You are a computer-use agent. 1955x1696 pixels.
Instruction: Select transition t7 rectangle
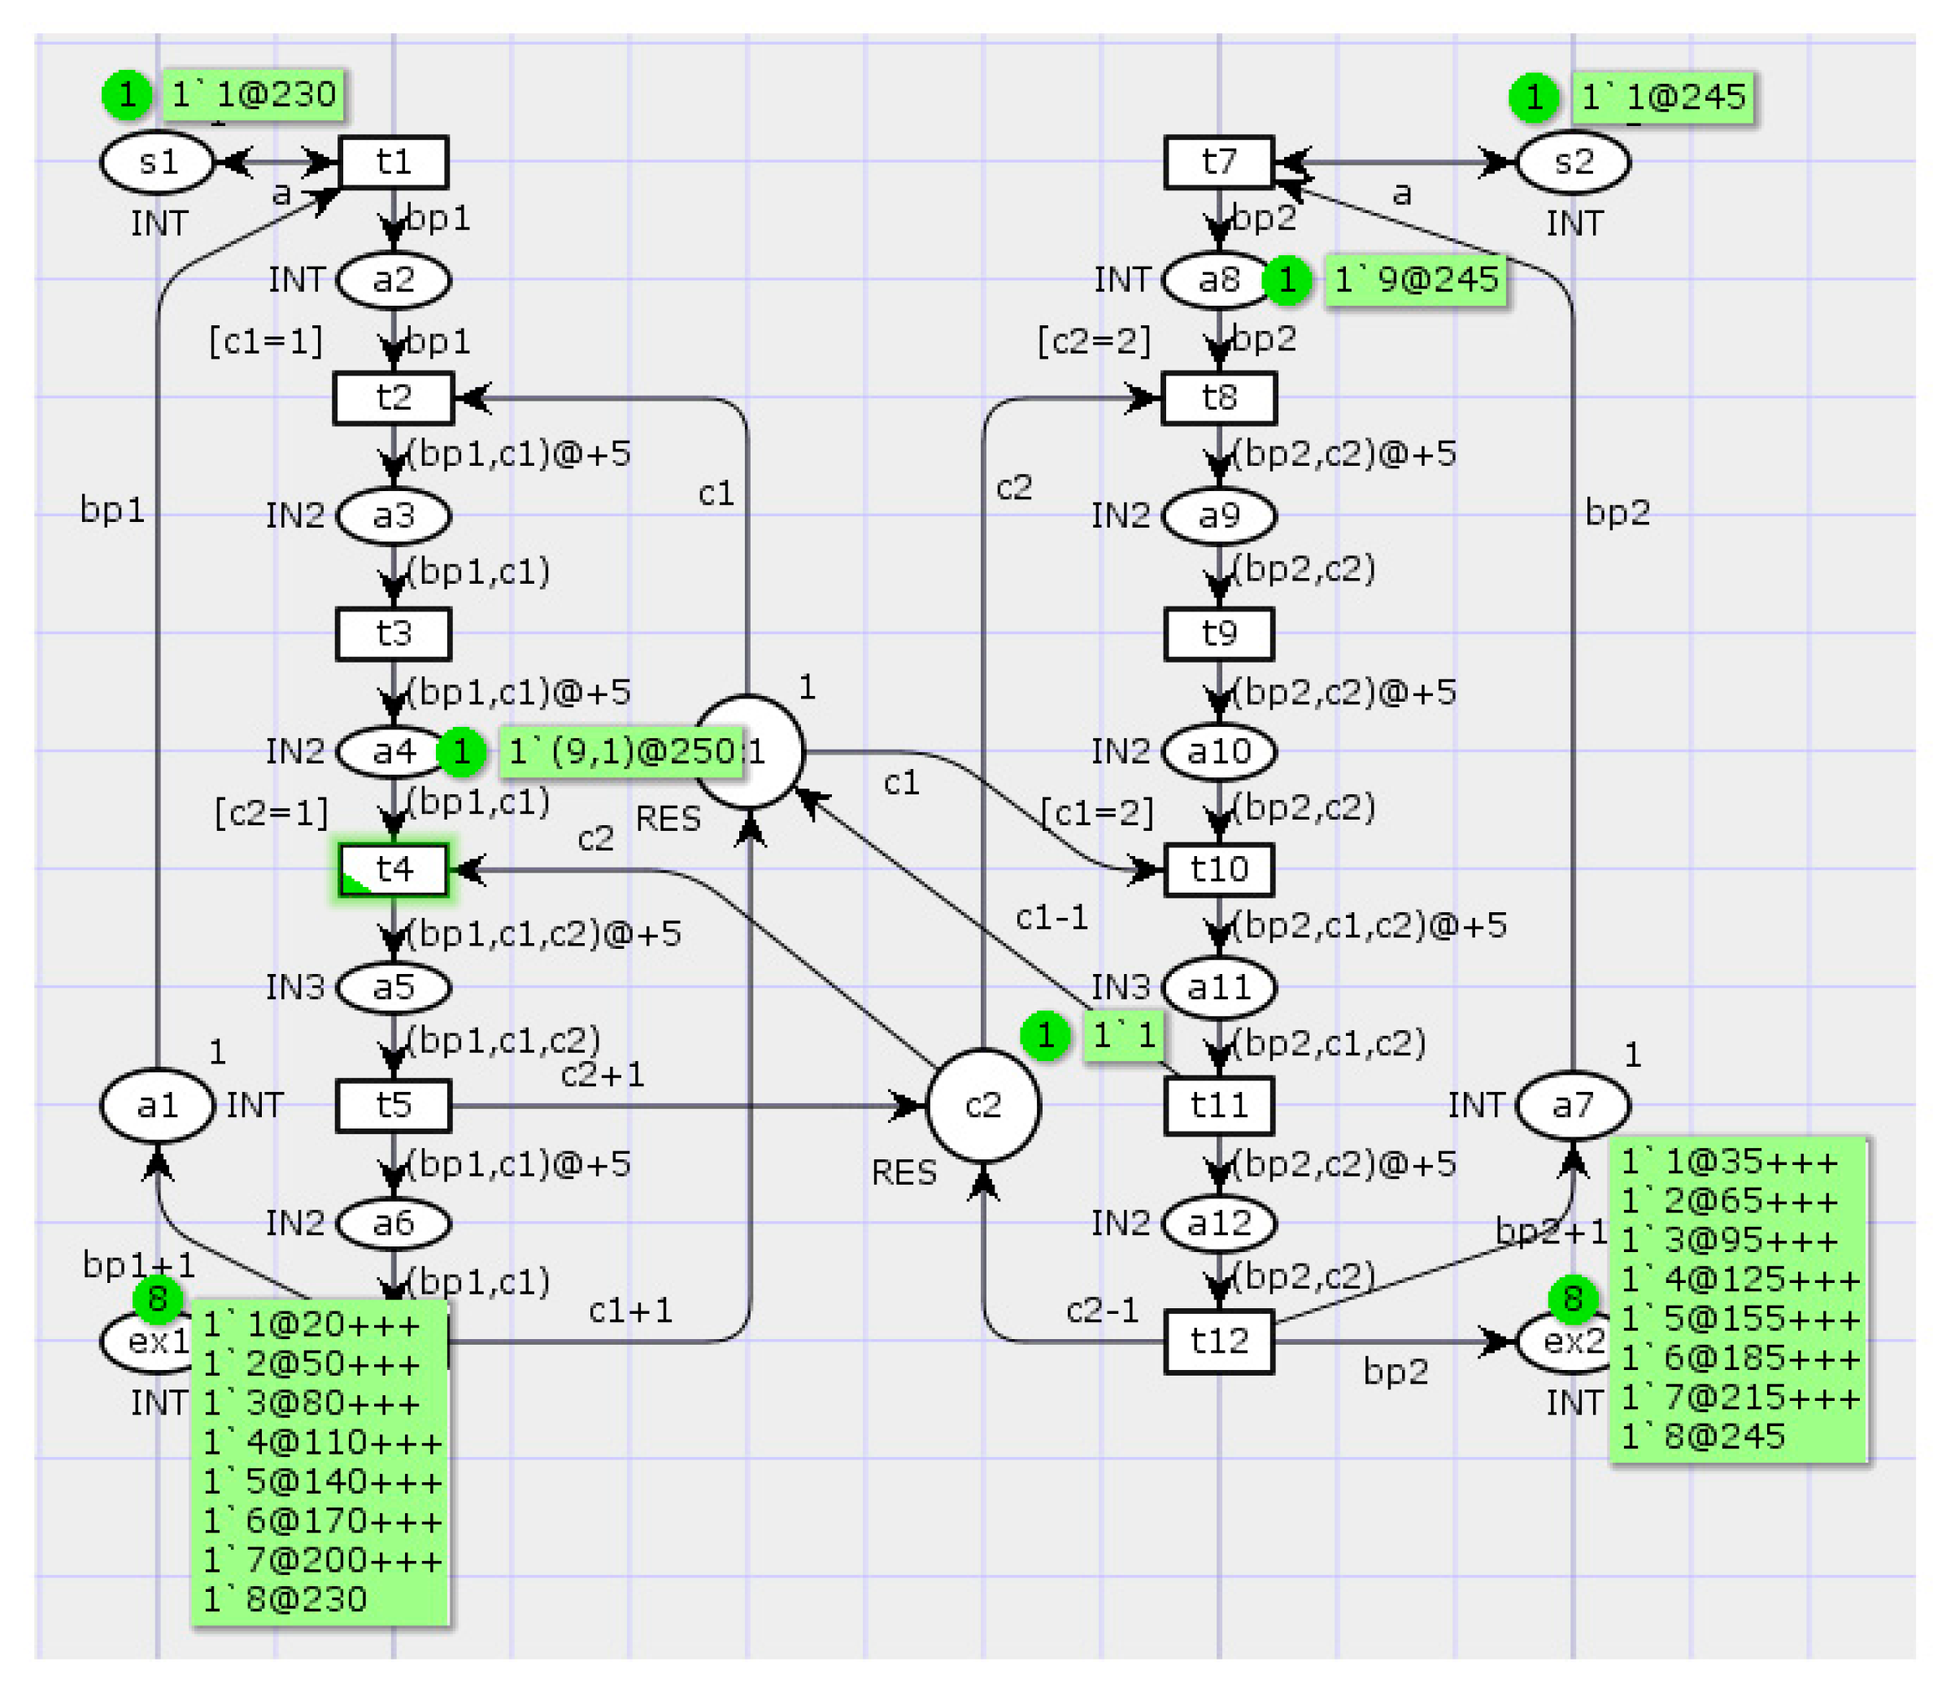point(1218,162)
